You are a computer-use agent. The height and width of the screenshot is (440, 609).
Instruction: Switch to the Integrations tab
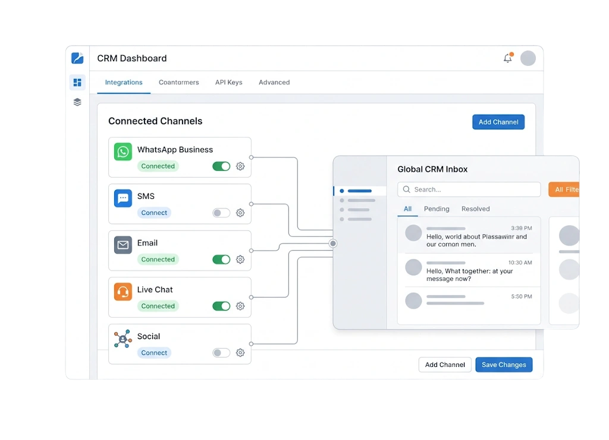pos(124,82)
